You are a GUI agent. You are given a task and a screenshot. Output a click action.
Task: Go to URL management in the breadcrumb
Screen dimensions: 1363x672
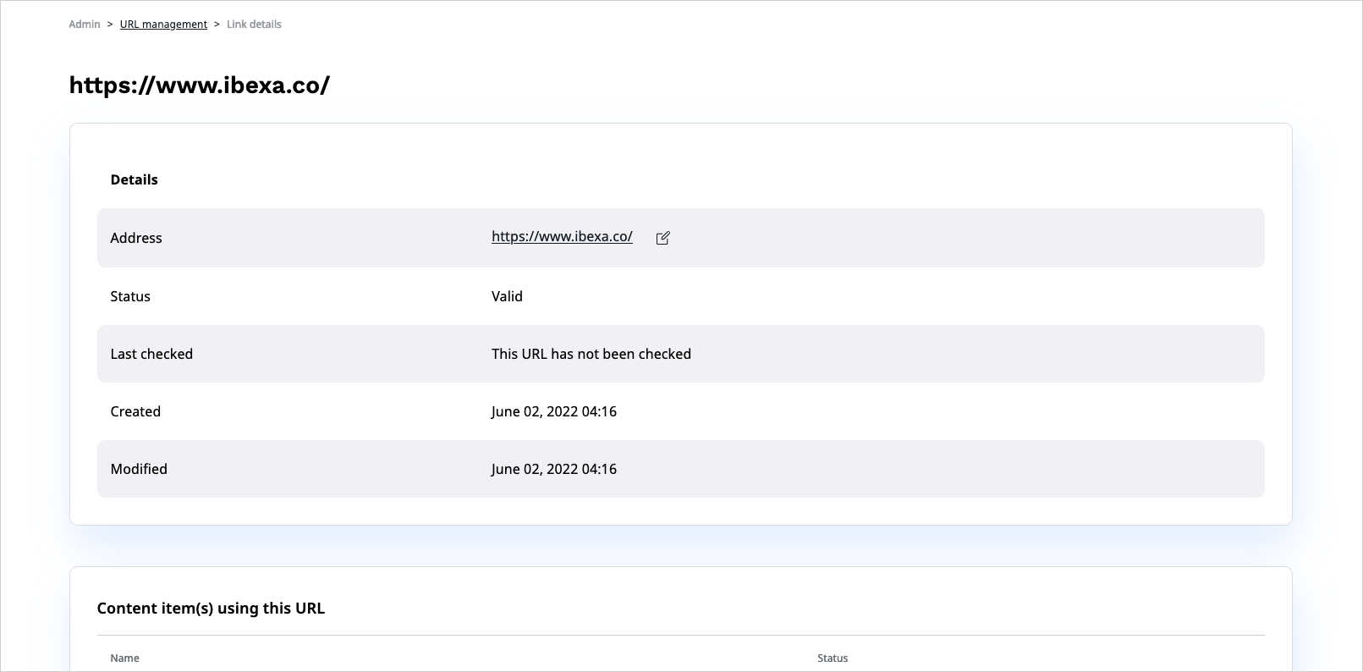163,25
